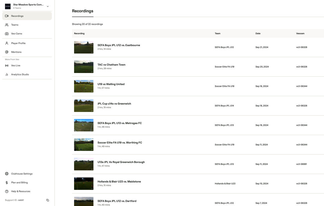Open TAC vs Chatham Town recording
This screenshot has width=324, height=206.
111,65
